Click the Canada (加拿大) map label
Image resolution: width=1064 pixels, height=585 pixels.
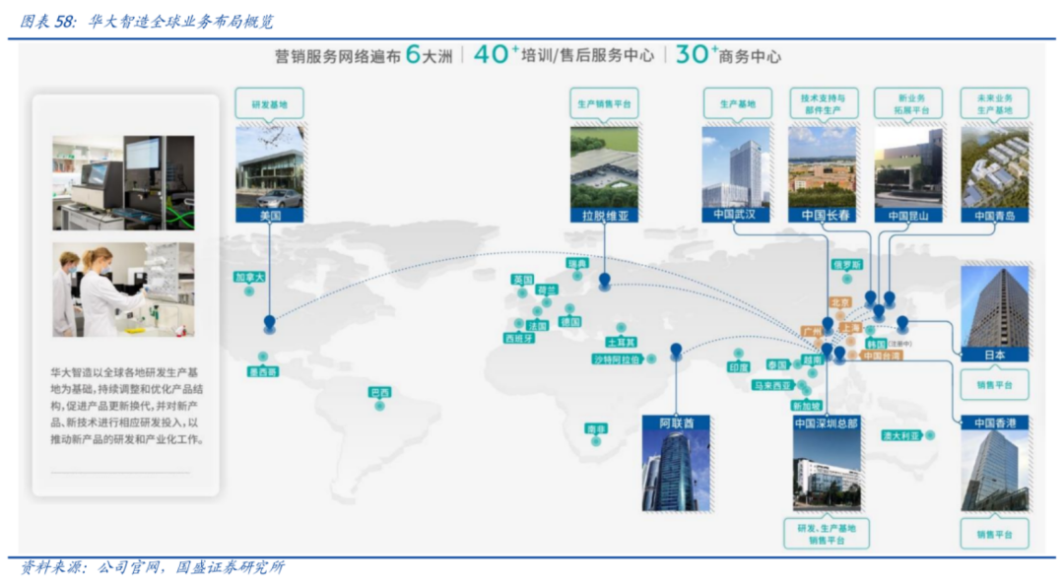coord(249,278)
